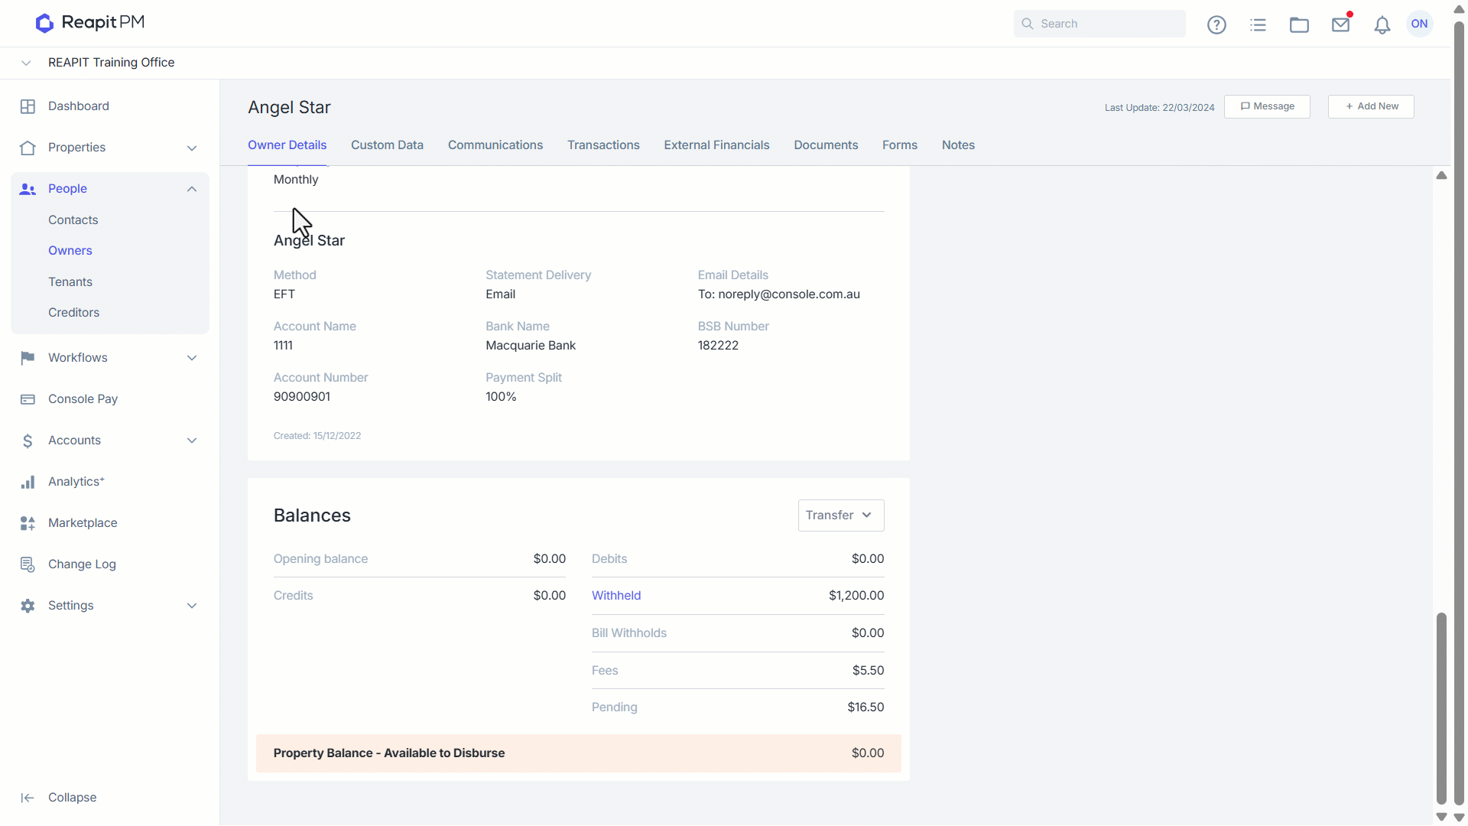1468x826 pixels.
Task: Collapse the sidebar with Collapse button
Action: (59, 798)
